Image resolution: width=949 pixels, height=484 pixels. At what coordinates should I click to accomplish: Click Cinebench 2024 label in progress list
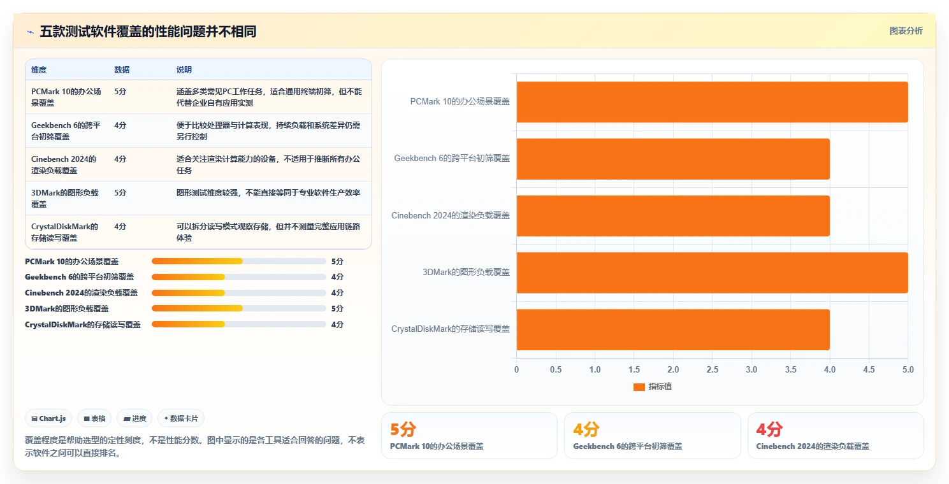click(81, 293)
